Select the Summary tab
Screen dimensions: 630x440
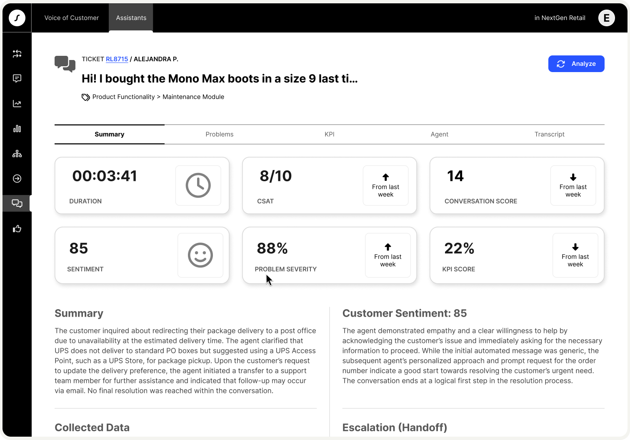(110, 134)
